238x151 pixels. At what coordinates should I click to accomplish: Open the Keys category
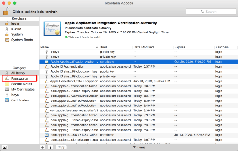(20, 95)
